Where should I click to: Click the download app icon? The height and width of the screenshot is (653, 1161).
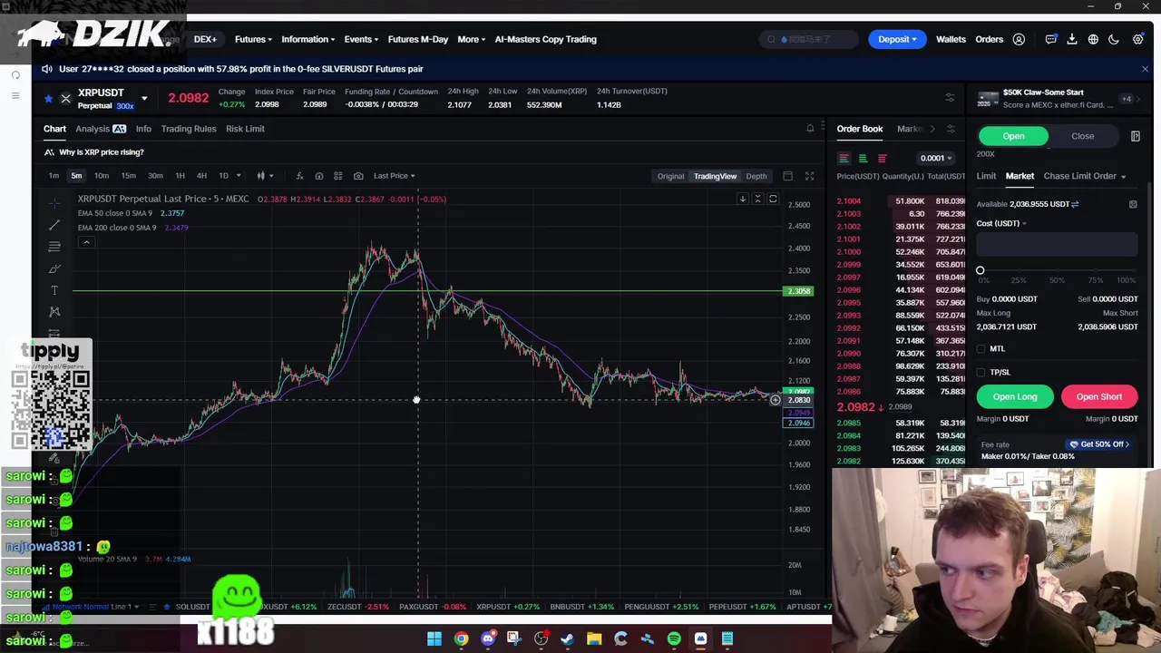coord(1072,39)
